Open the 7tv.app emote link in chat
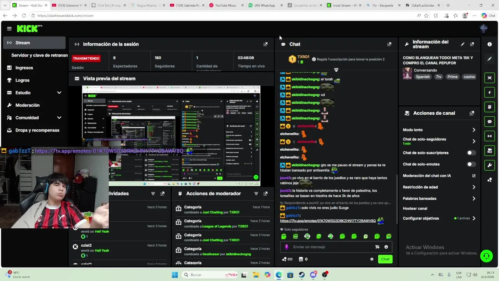Viewport: 499px width, 281px height. (328, 221)
